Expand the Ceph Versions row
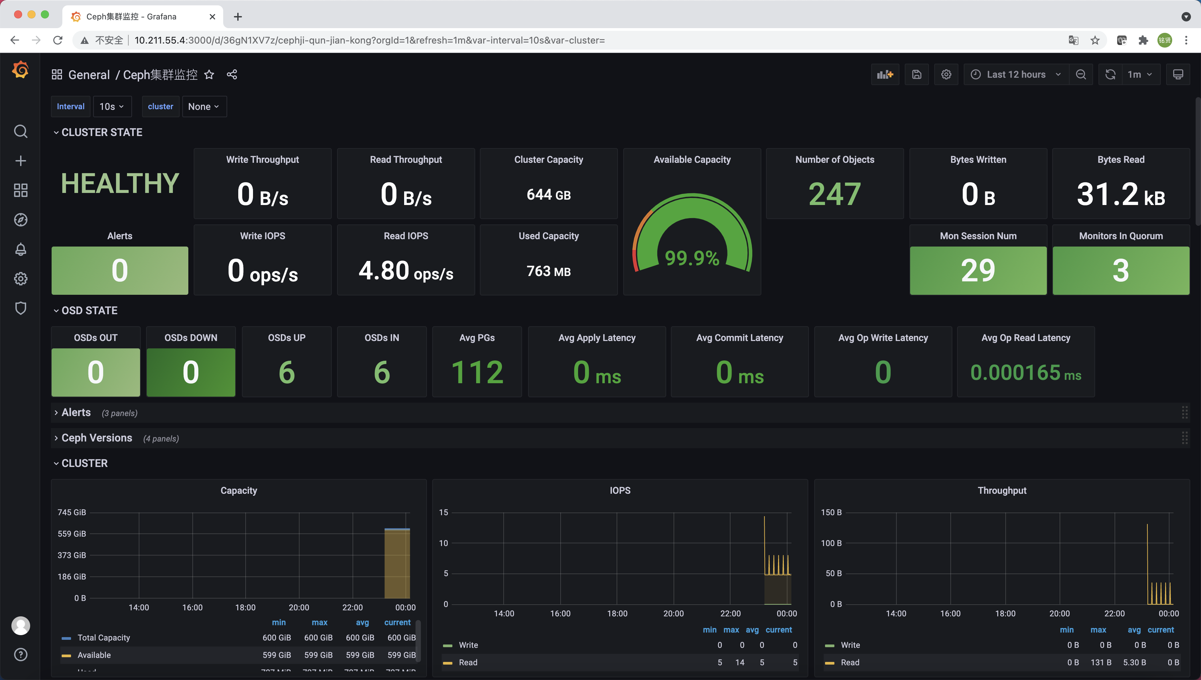This screenshot has height=680, width=1201. coord(97,438)
